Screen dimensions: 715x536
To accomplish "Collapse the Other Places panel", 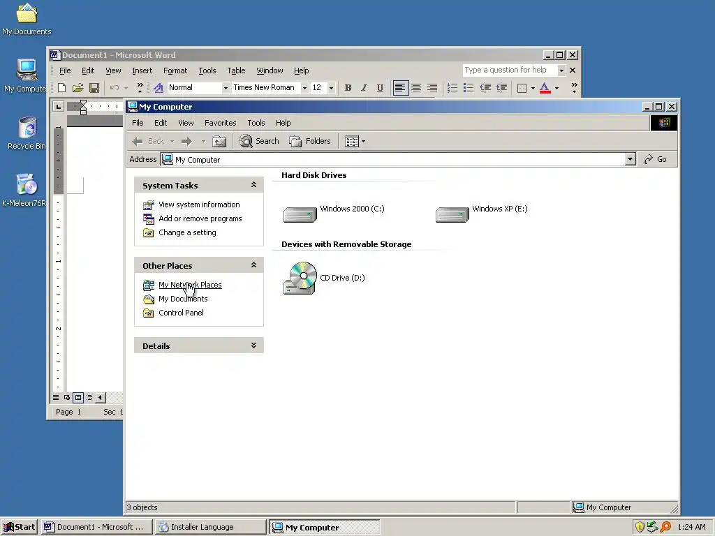I will coord(253,265).
